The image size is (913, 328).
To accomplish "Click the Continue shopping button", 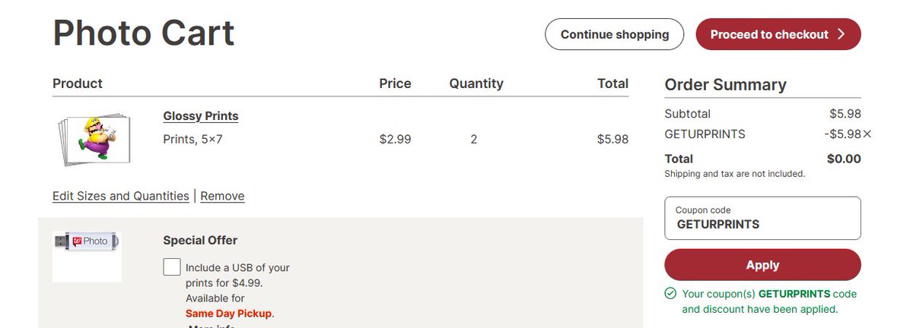I will (615, 34).
